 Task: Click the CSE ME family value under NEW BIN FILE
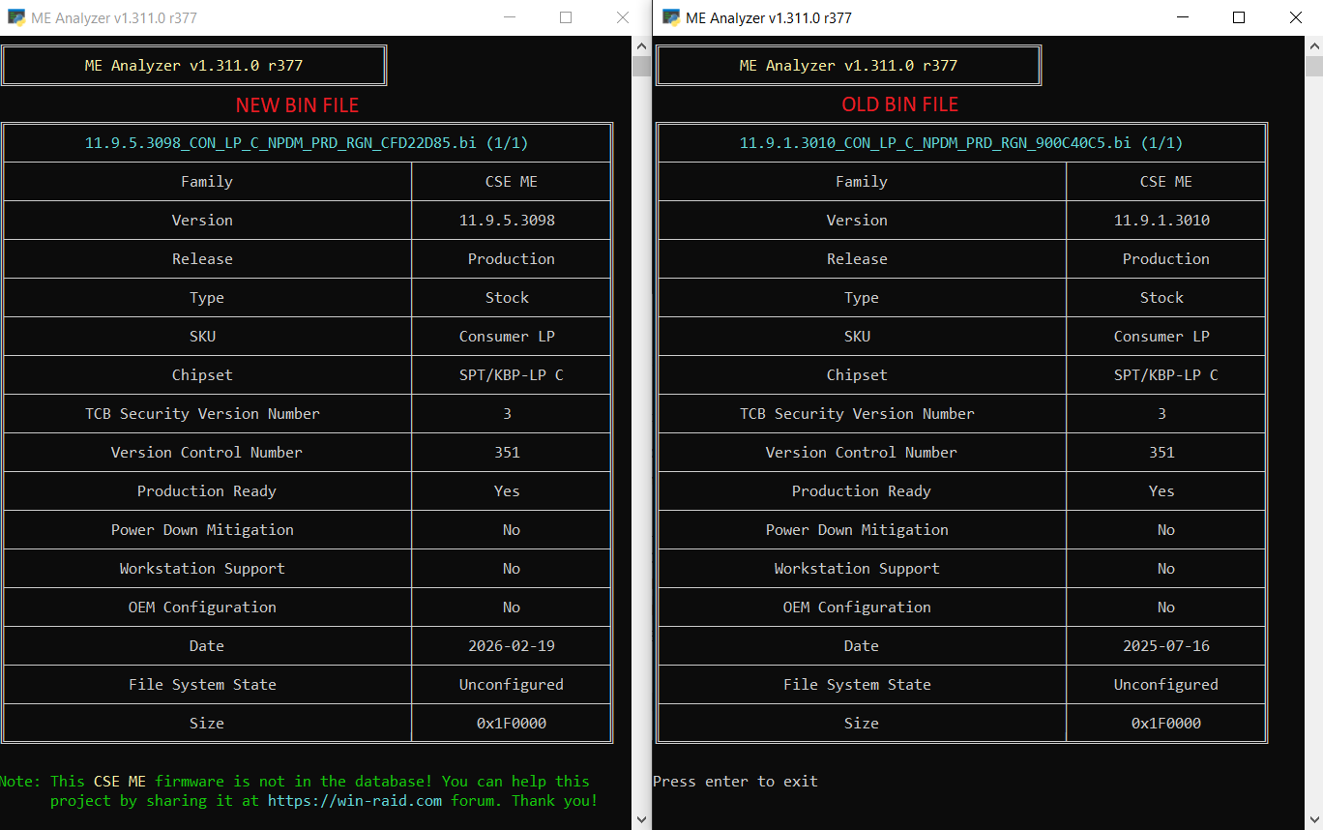(511, 182)
